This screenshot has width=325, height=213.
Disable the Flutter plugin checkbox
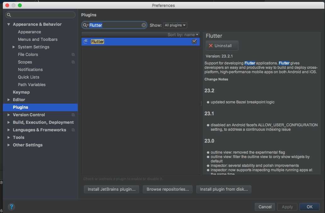click(194, 41)
